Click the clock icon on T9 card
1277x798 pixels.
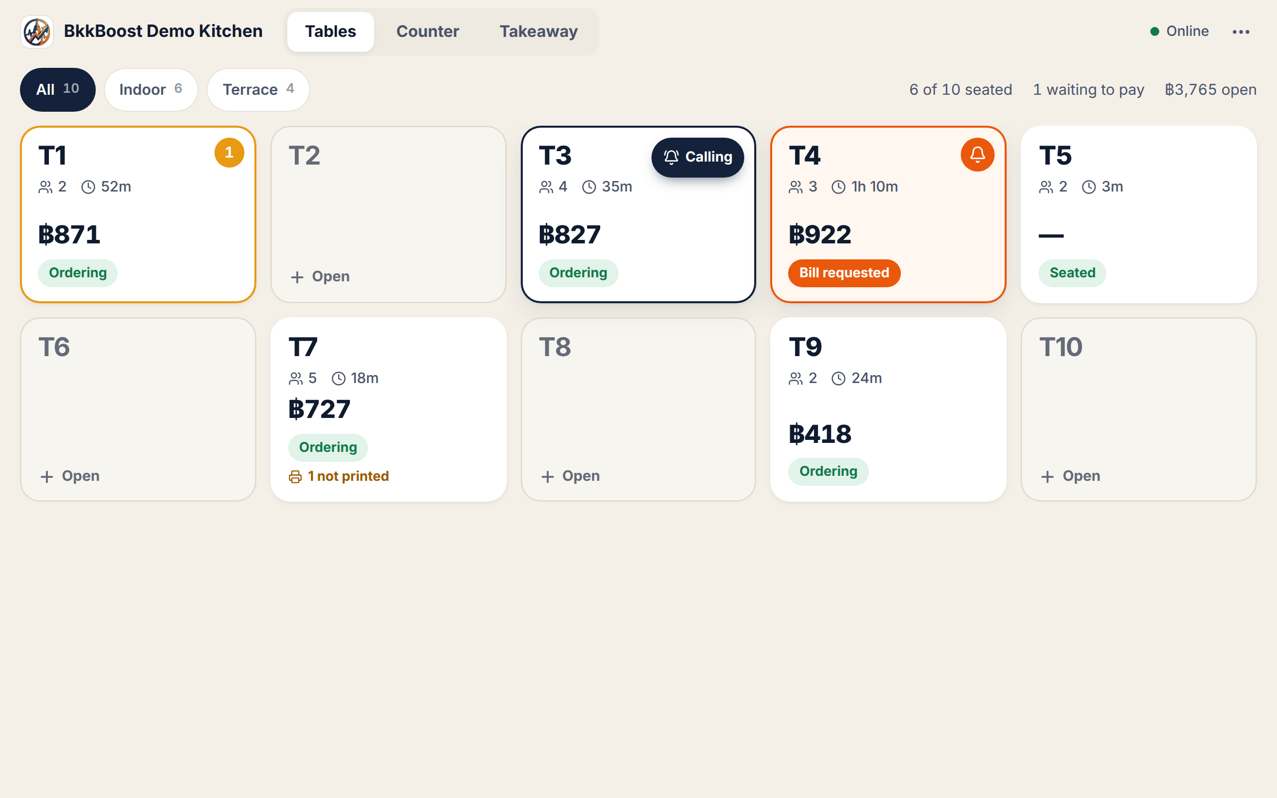(839, 379)
